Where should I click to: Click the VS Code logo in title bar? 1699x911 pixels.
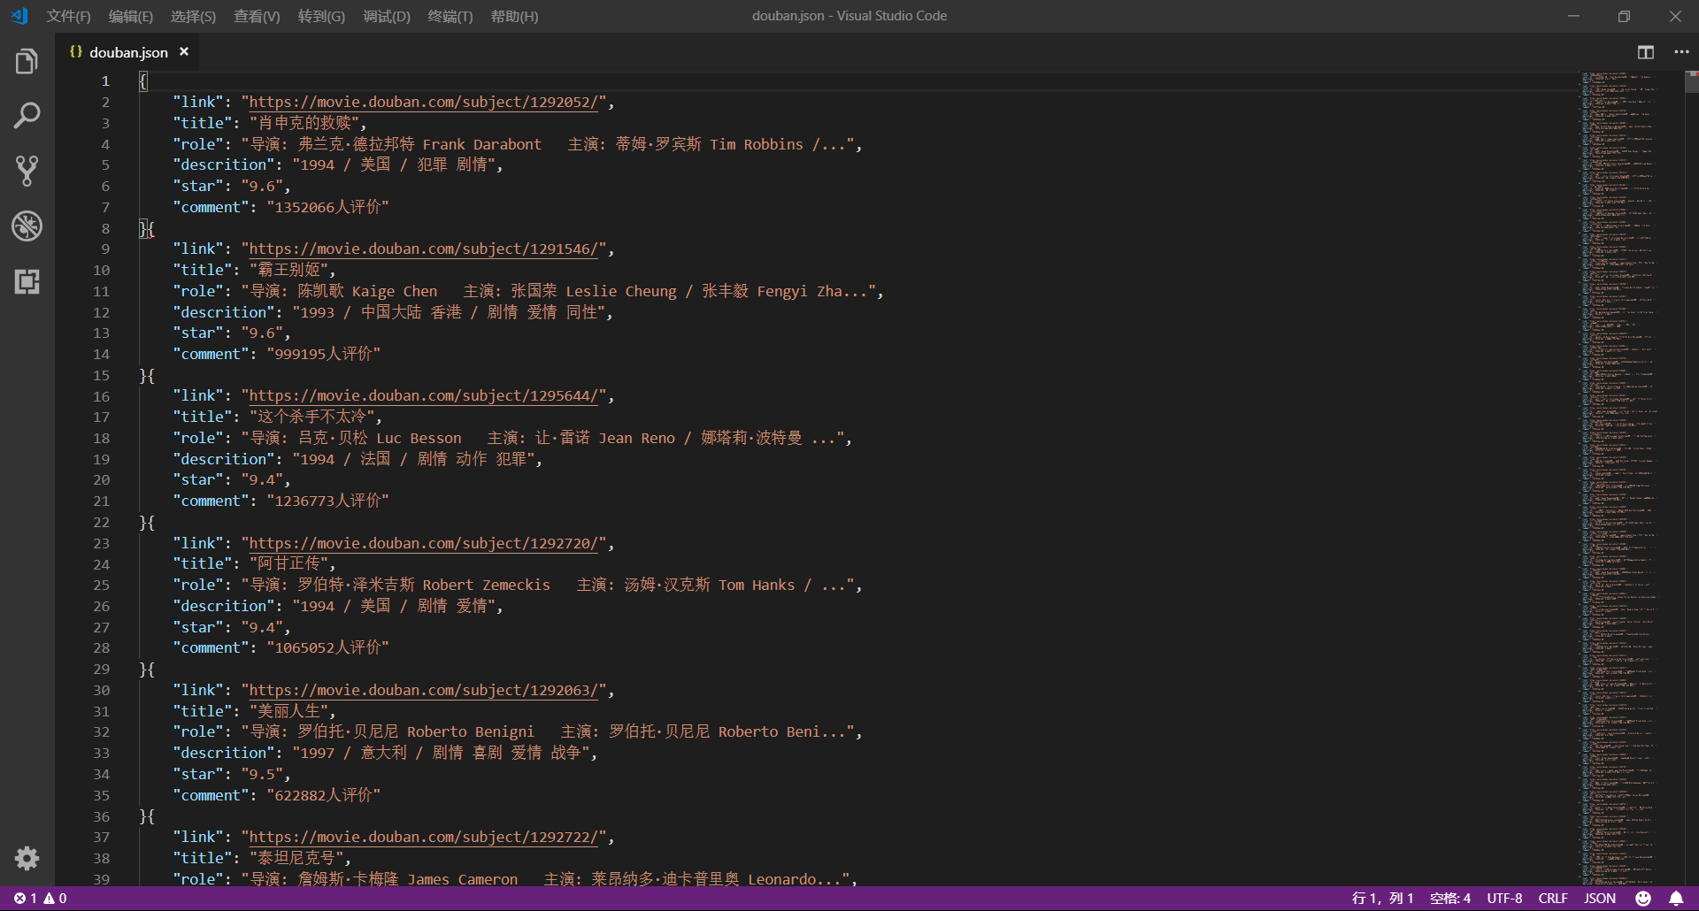click(x=19, y=16)
